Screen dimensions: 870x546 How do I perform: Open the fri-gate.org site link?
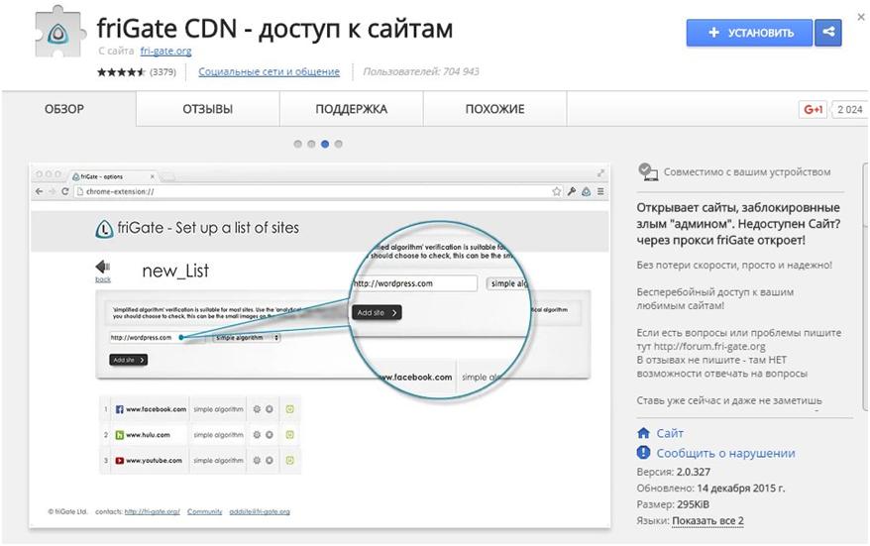[165, 52]
